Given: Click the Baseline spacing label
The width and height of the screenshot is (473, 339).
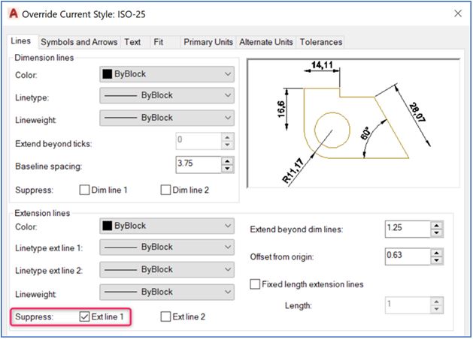Looking at the screenshot, I should coord(49,166).
